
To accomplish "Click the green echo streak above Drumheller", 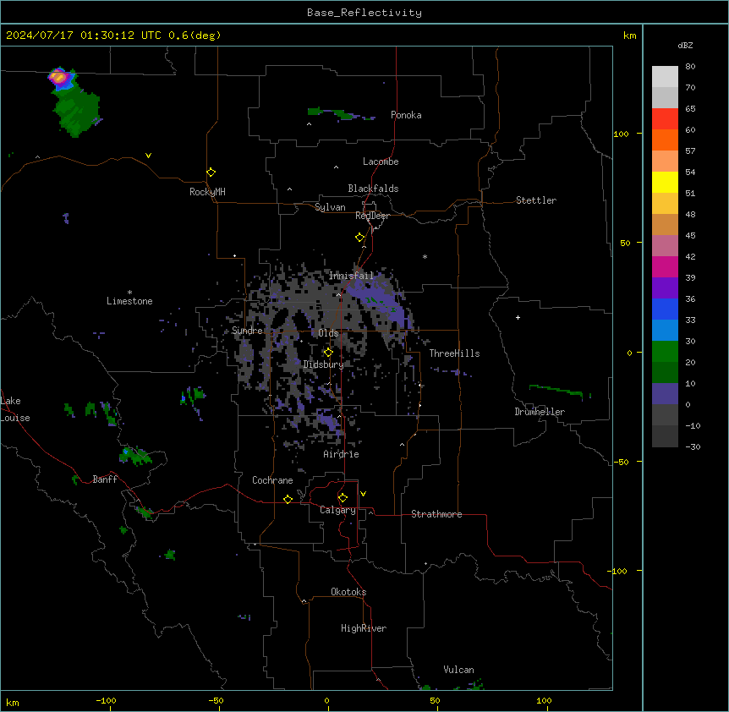I will 556,391.
